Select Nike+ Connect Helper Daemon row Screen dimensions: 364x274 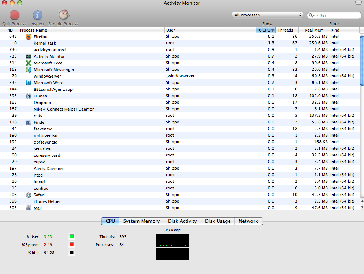tap(180, 109)
